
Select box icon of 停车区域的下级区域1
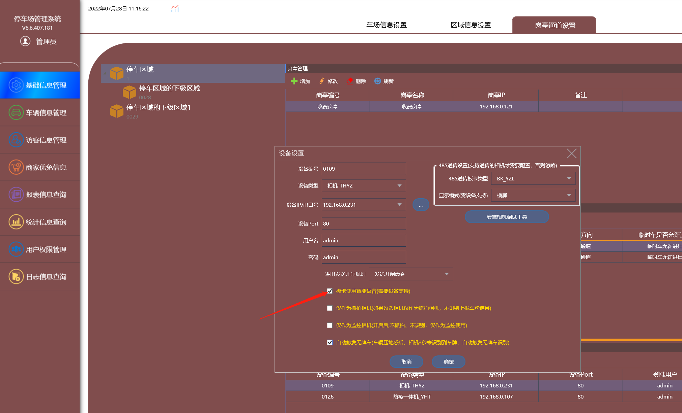point(117,111)
